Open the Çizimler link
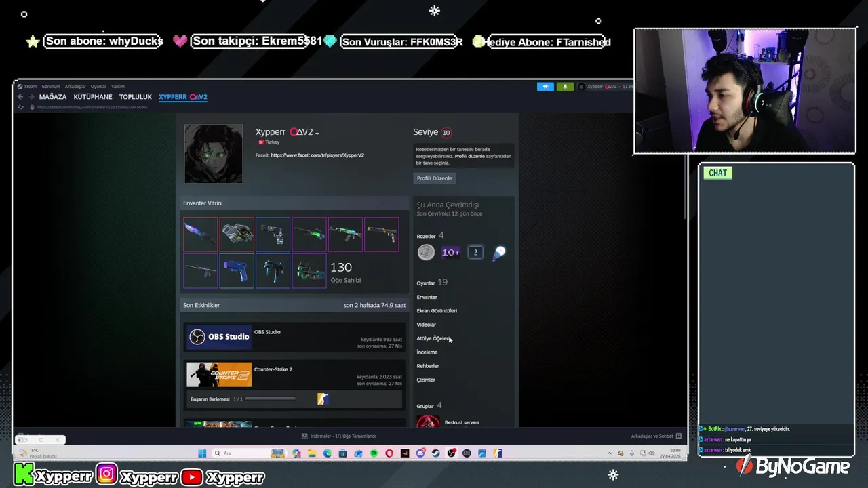Screen dimensions: 868x488 (x=426, y=380)
